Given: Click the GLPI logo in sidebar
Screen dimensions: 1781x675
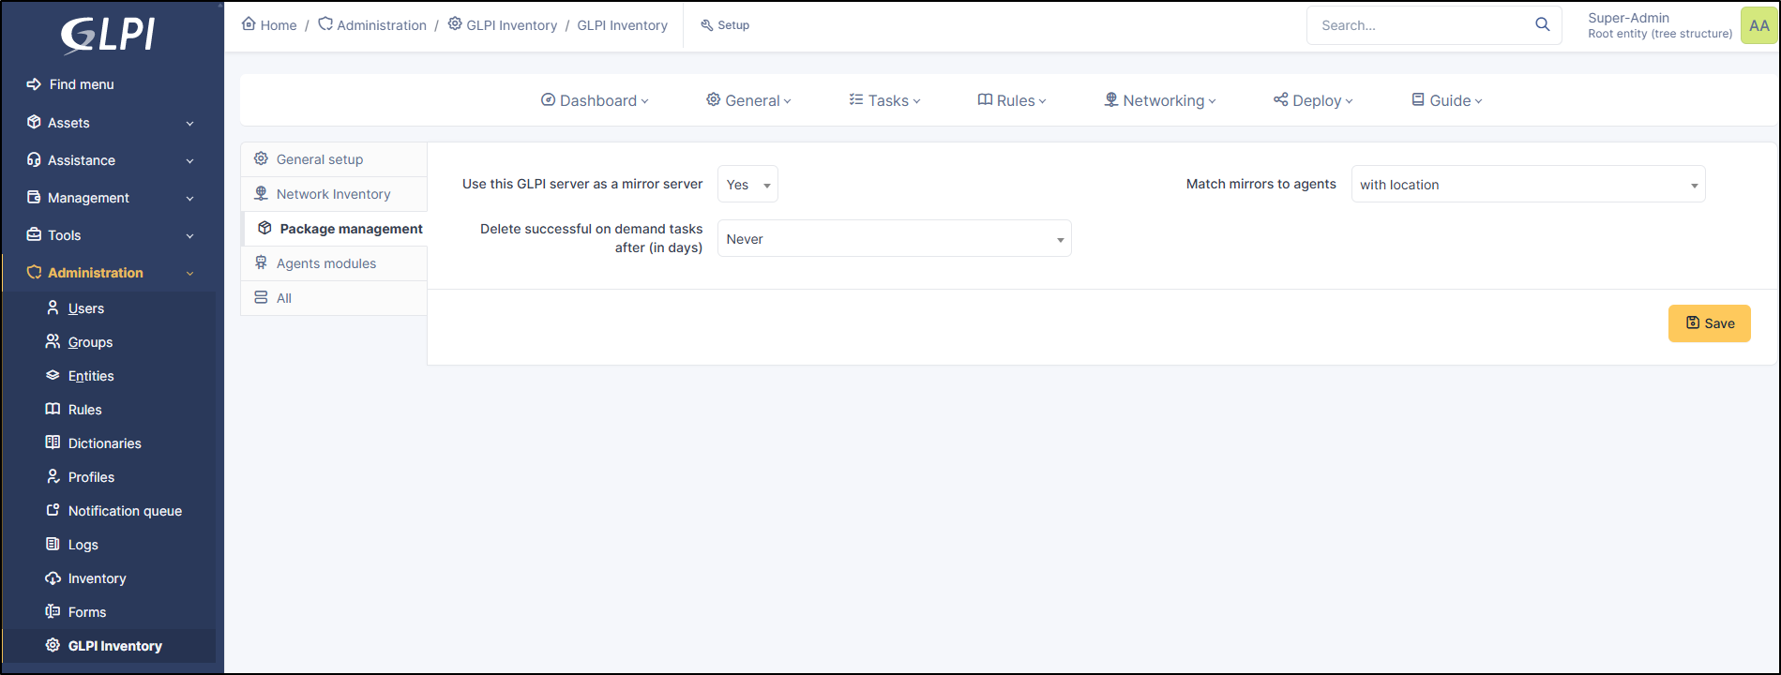Looking at the screenshot, I should click(x=108, y=36).
